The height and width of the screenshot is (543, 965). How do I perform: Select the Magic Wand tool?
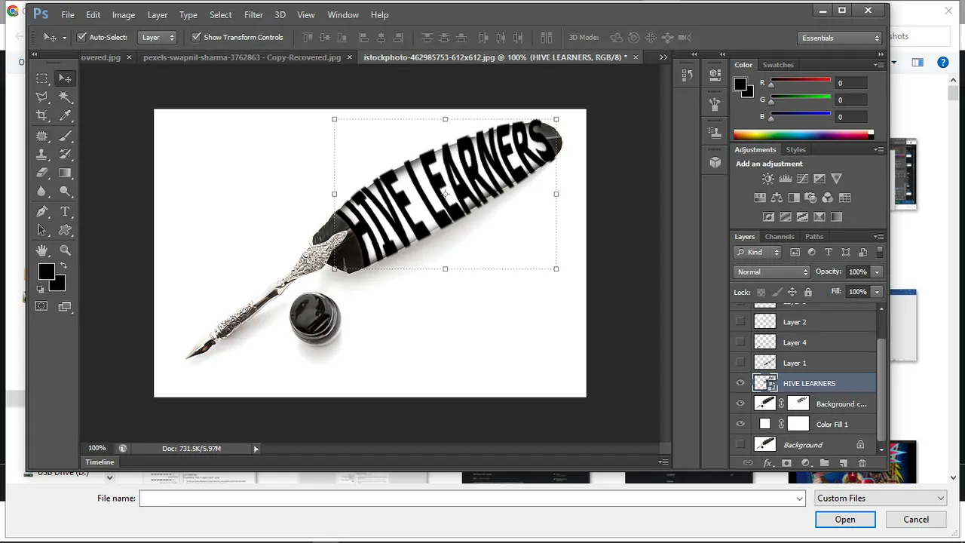tap(66, 97)
